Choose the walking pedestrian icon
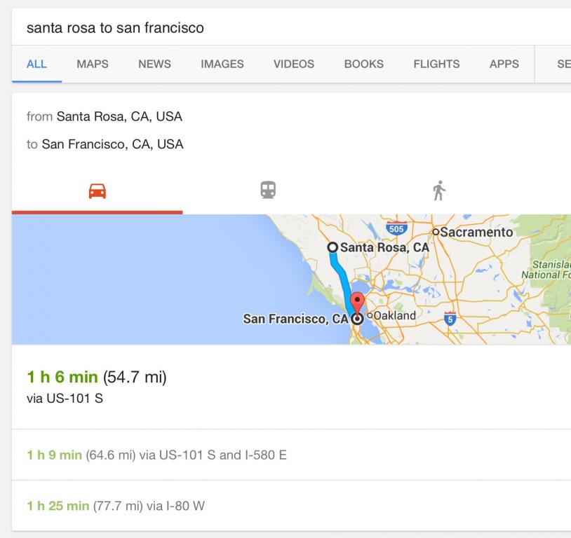The width and height of the screenshot is (571, 538). pos(439,190)
